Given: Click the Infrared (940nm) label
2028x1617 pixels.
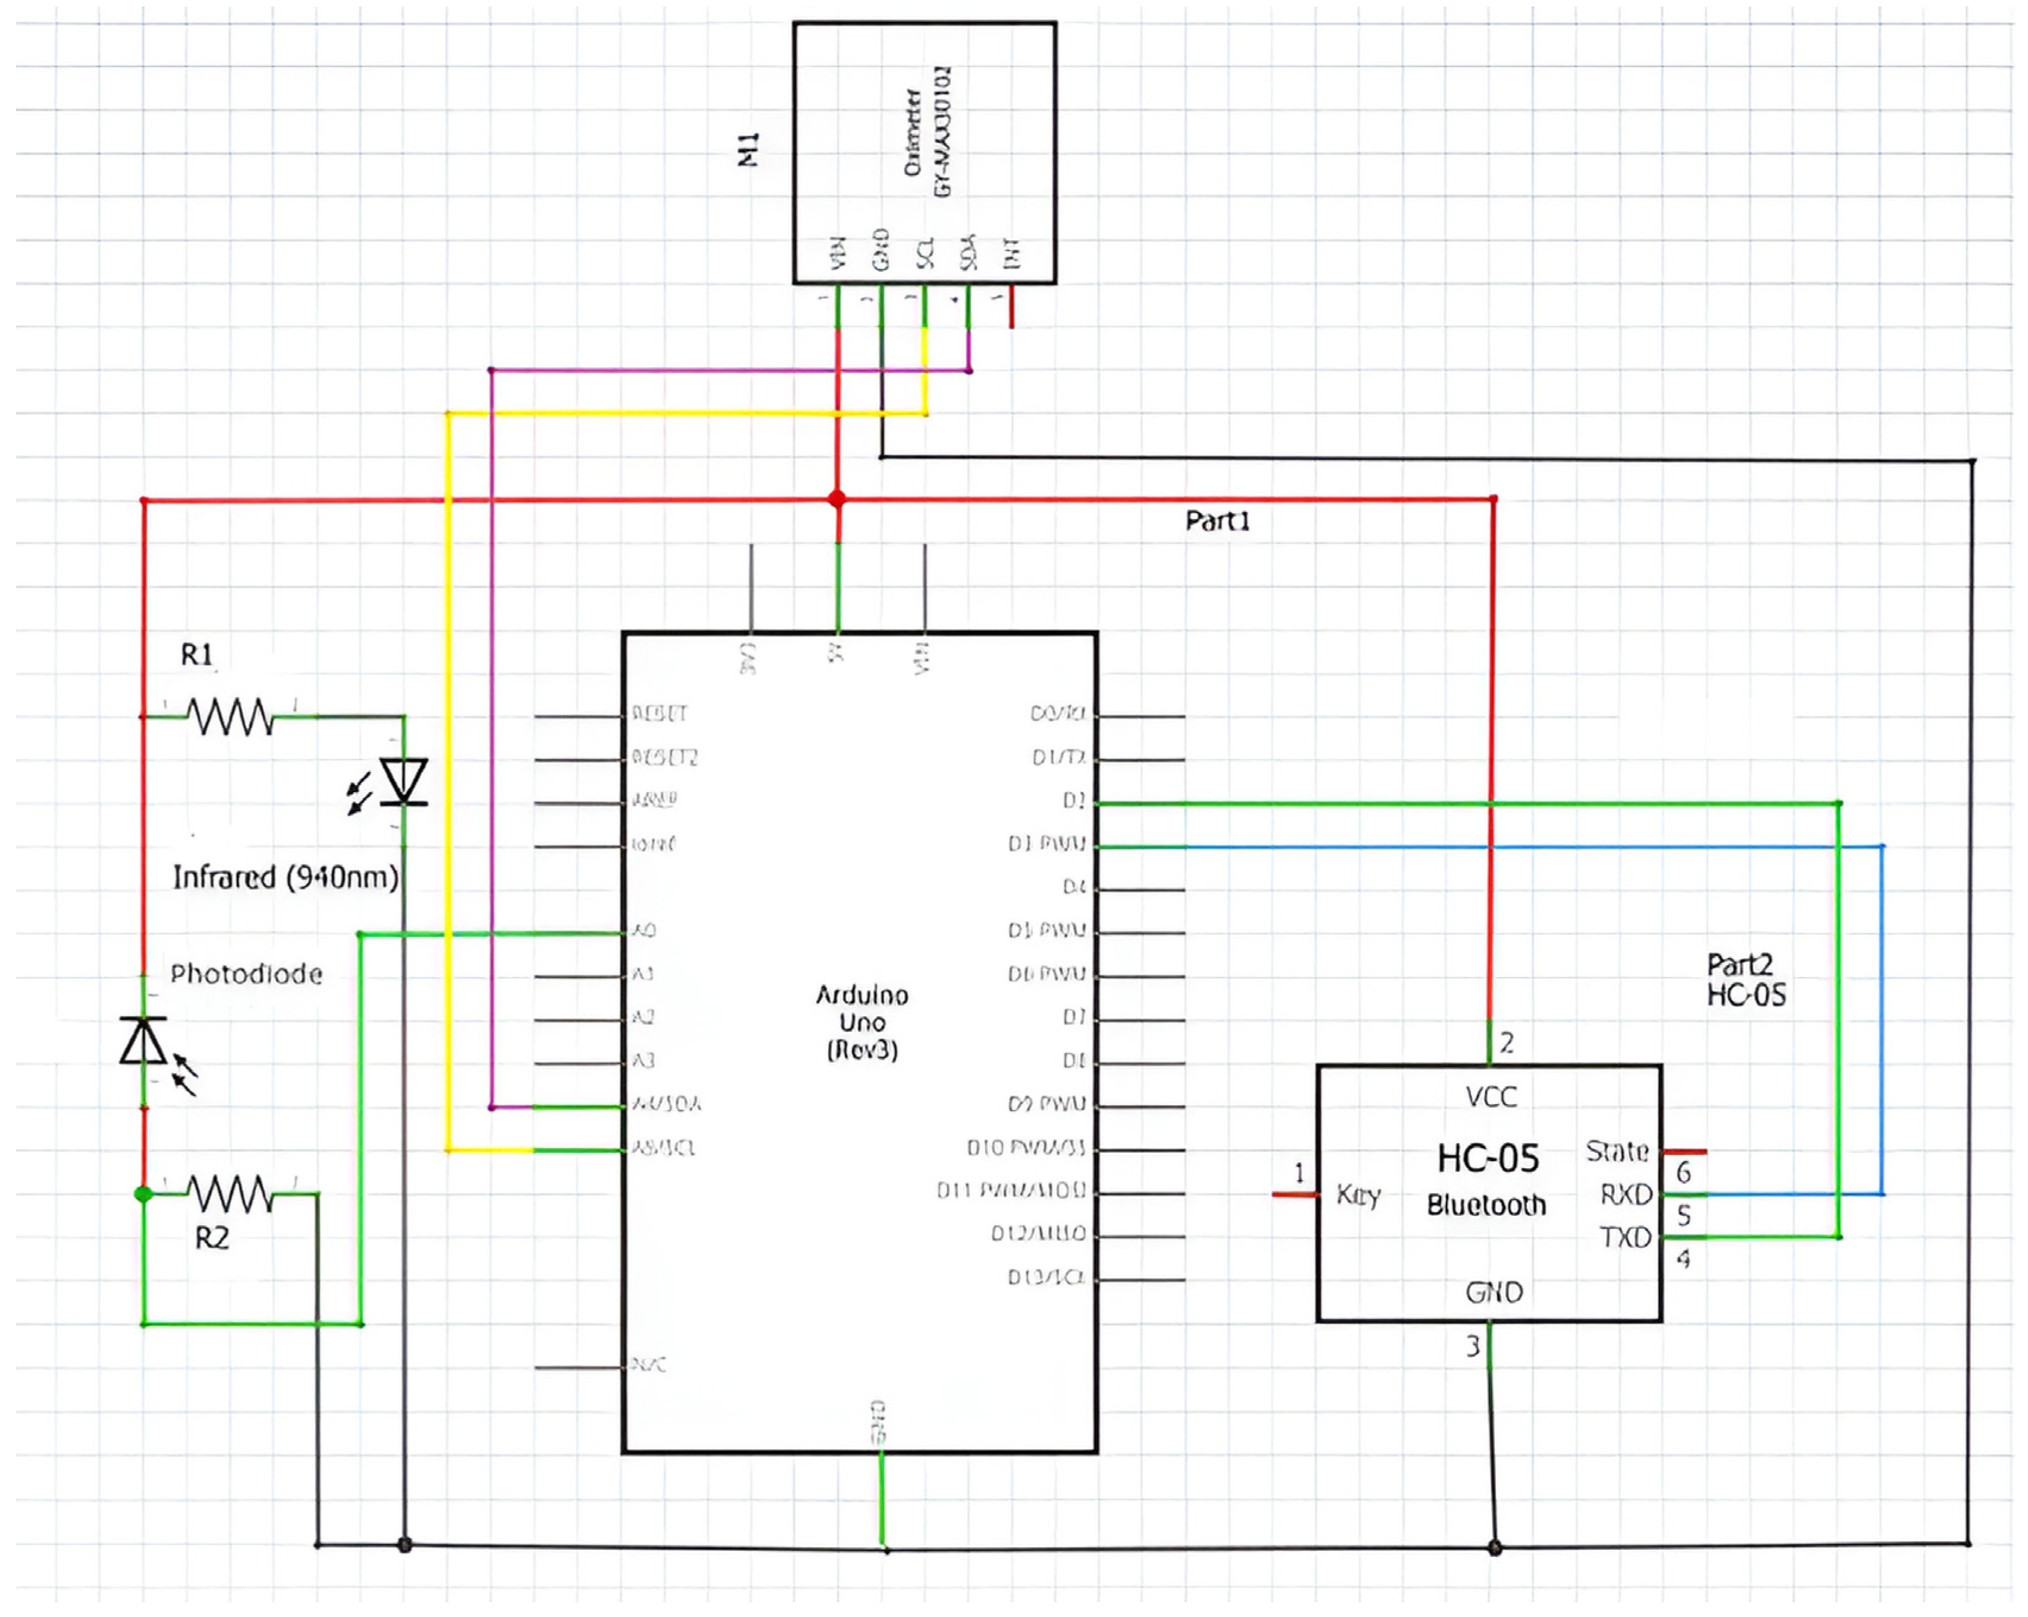Looking at the screenshot, I should click(285, 878).
